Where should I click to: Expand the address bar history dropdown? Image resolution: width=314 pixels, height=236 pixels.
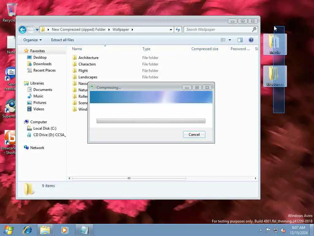[170, 30]
